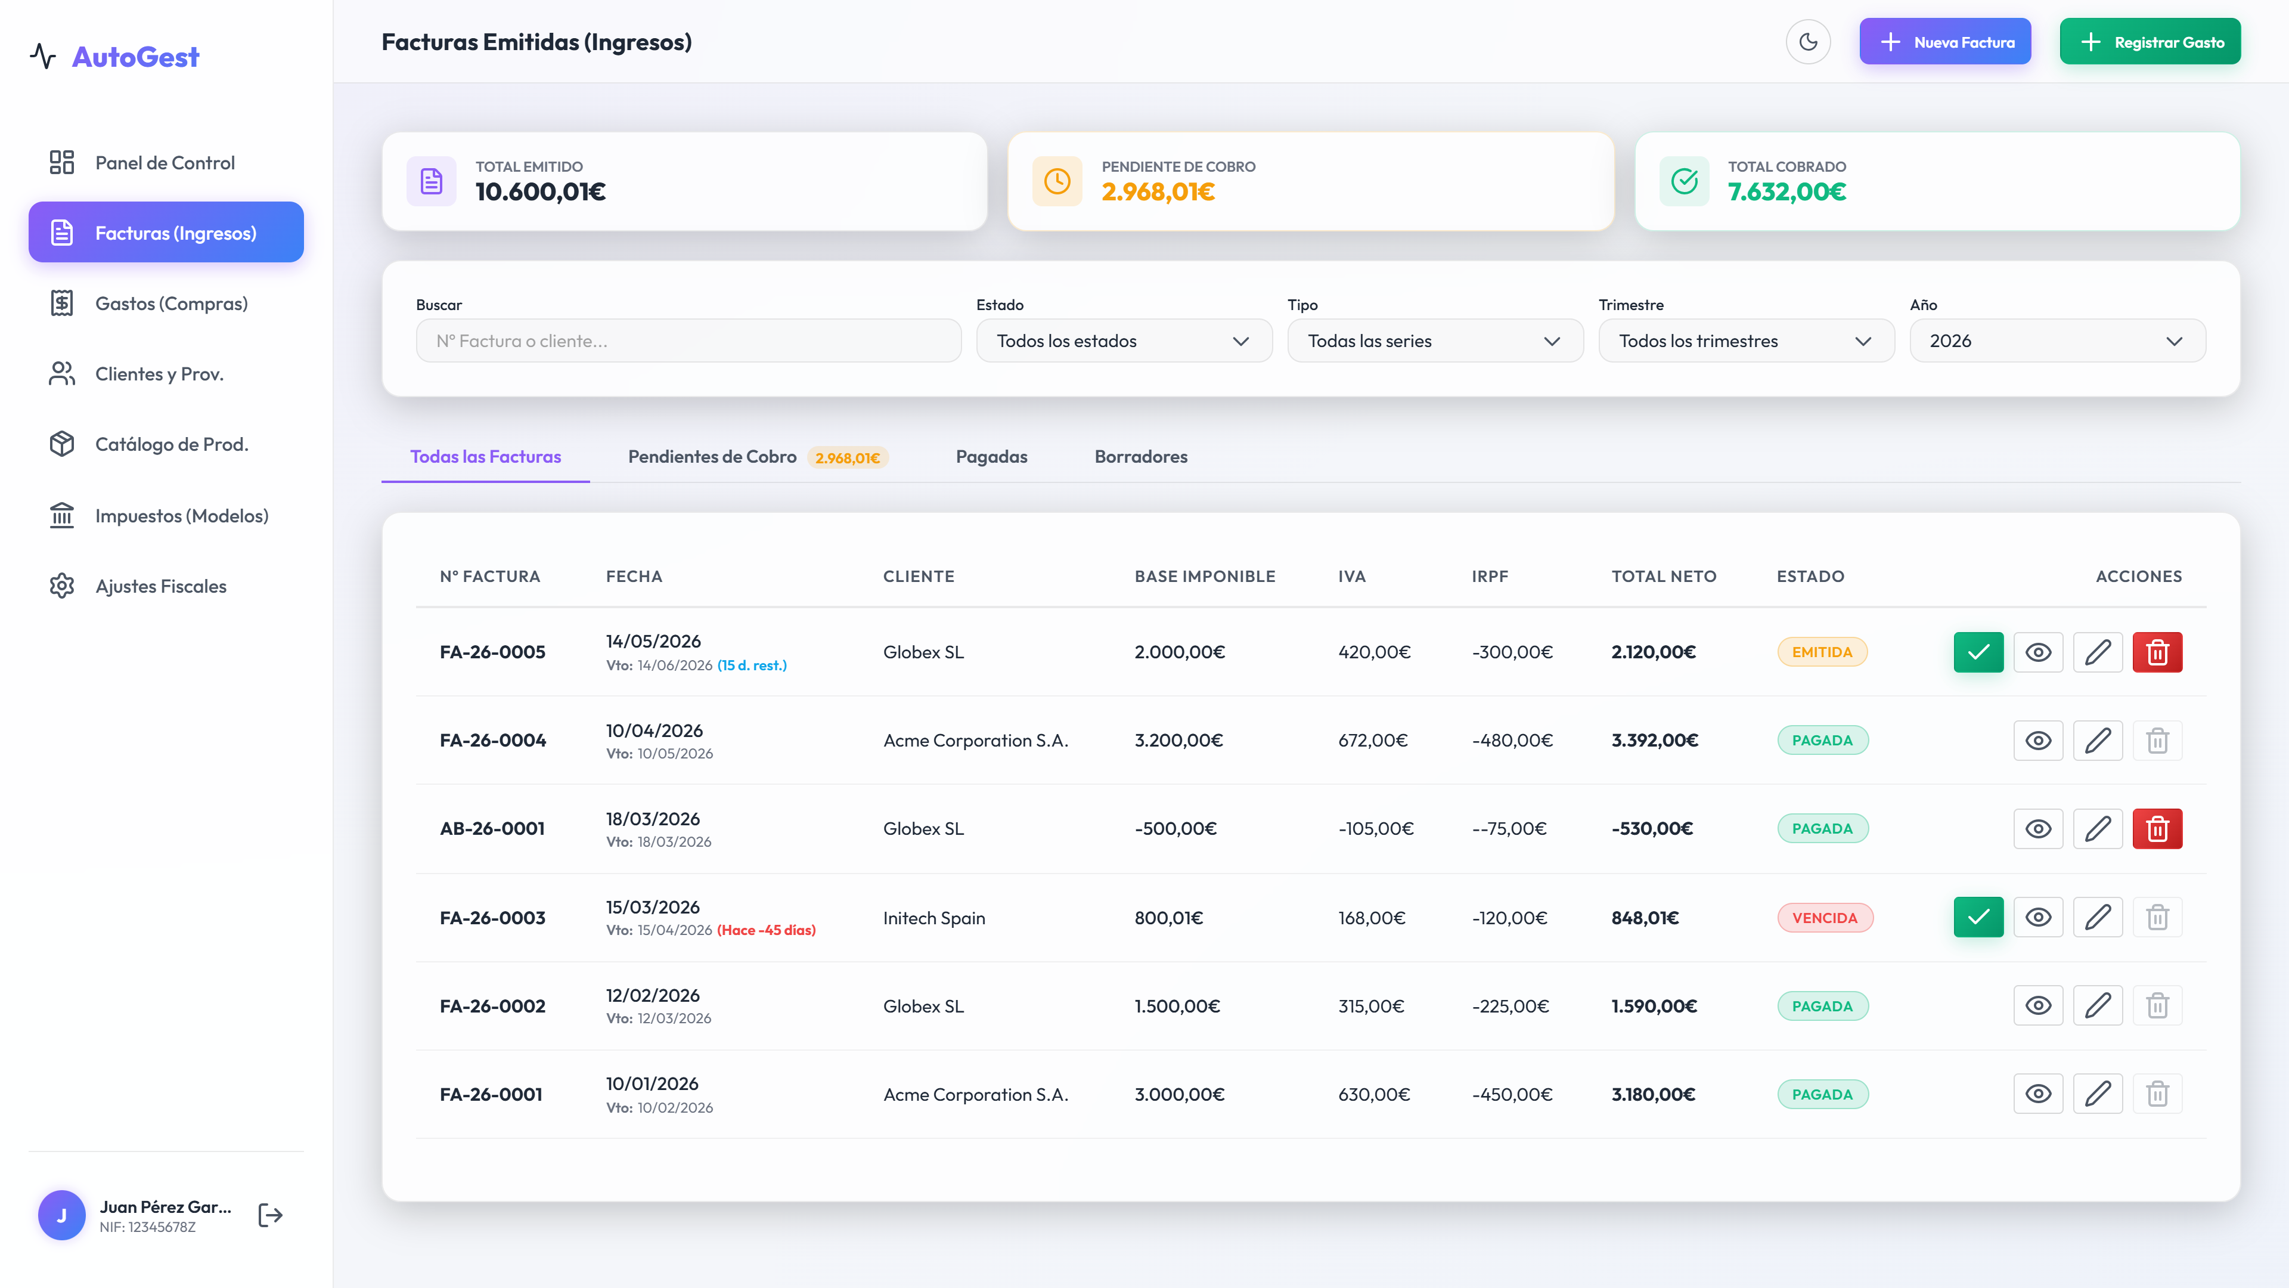Mark invoice FA-26-0005 as paid
The width and height of the screenshot is (2289, 1288).
1978,652
